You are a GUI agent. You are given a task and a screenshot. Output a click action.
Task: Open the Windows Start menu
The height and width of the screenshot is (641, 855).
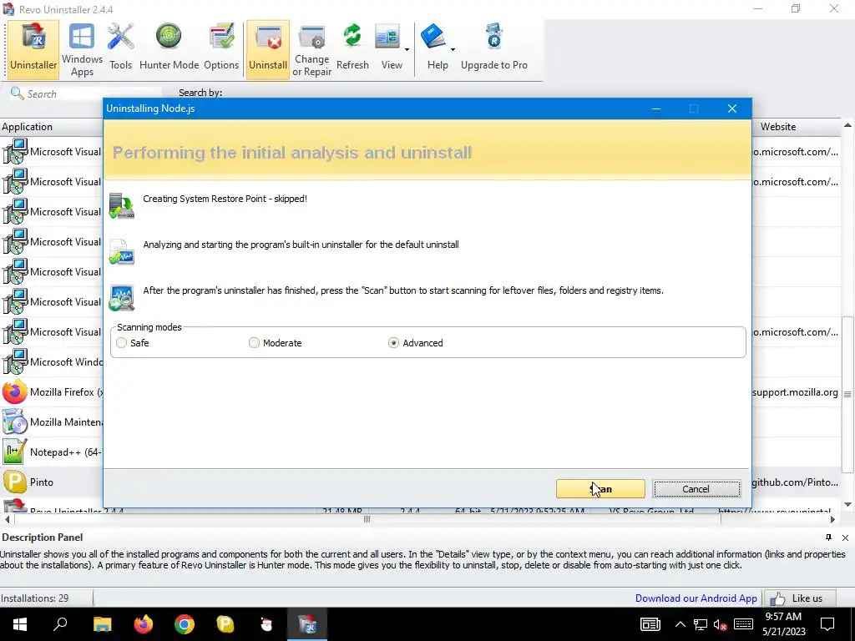pos(20,624)
